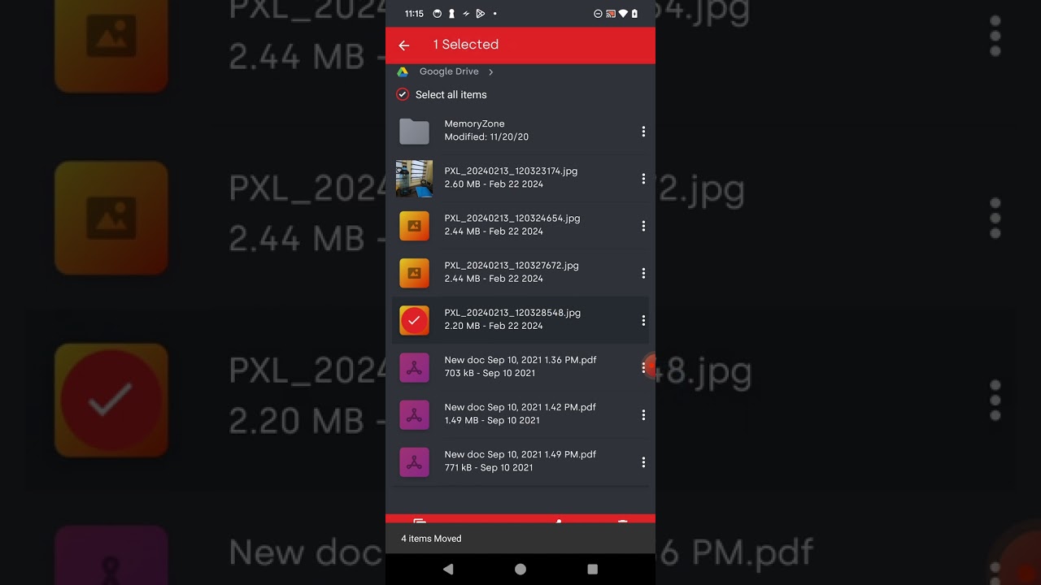
Task: Click the Select all items label
Action: pos(451,94)
